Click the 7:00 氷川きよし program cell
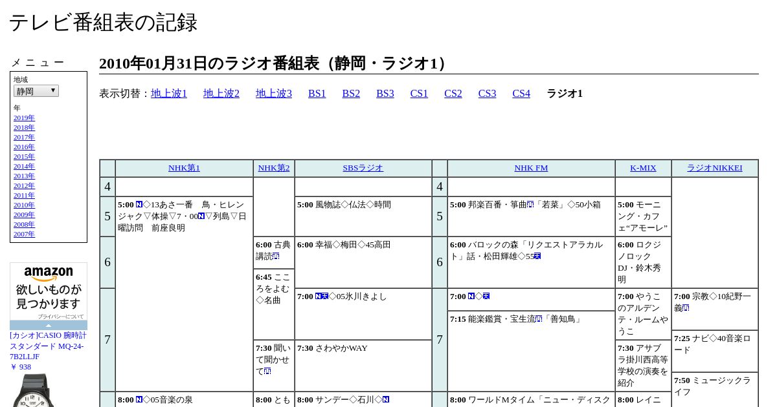 (x=363, y=314)
